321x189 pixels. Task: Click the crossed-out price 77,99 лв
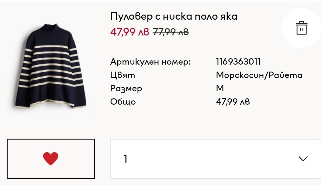pyautogui.click(x=170, y=32)
